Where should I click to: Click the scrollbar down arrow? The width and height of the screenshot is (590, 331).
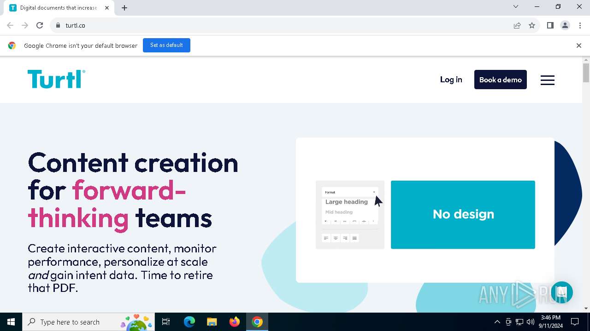coord(586,308)
